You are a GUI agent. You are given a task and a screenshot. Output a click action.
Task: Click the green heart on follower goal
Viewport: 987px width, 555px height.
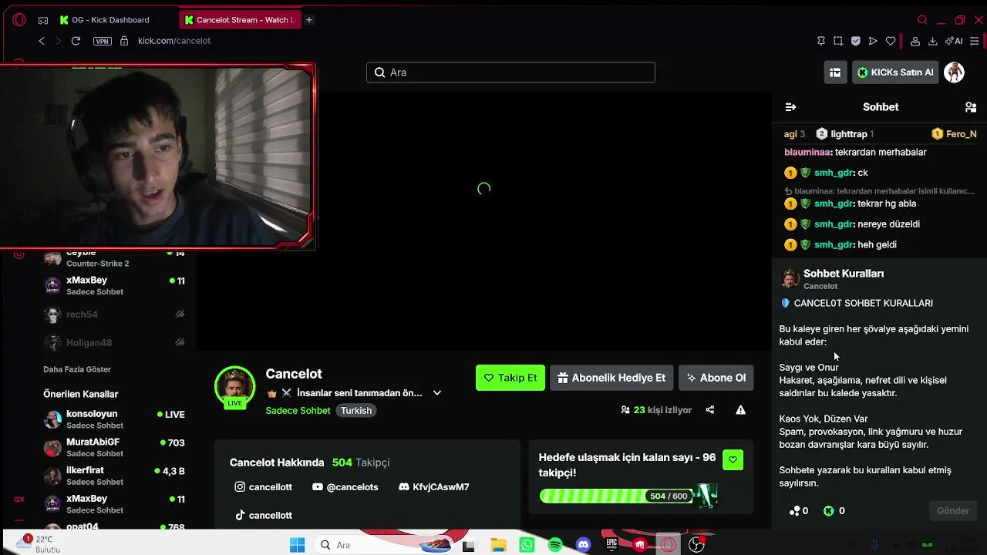click(733, 460)
